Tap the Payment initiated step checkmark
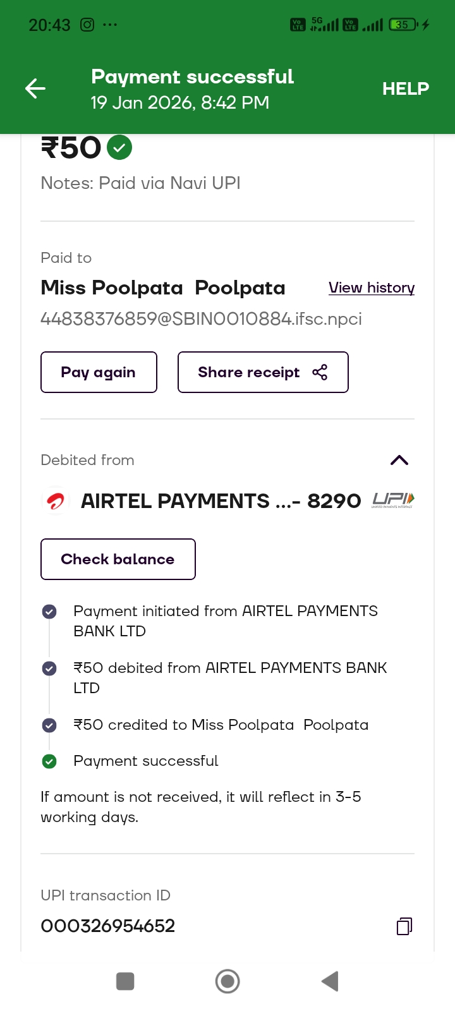 (x=49, y=612)
